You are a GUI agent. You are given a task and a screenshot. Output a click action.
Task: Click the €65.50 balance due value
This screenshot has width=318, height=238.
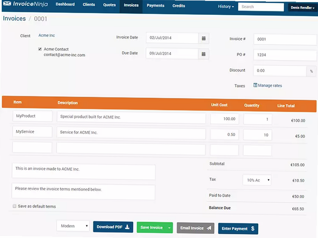tap(298, 209)
